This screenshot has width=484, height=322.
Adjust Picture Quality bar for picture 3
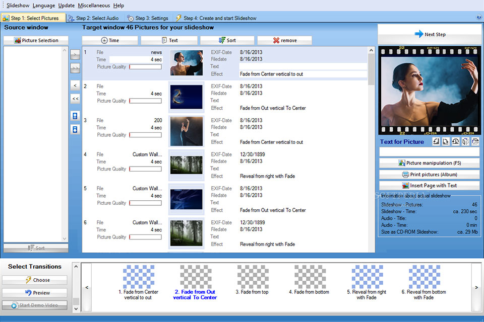tap(145, 135)
